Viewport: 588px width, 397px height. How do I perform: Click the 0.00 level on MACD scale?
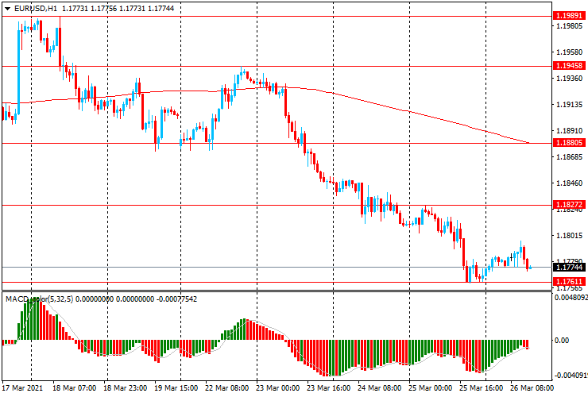[564, 341]
